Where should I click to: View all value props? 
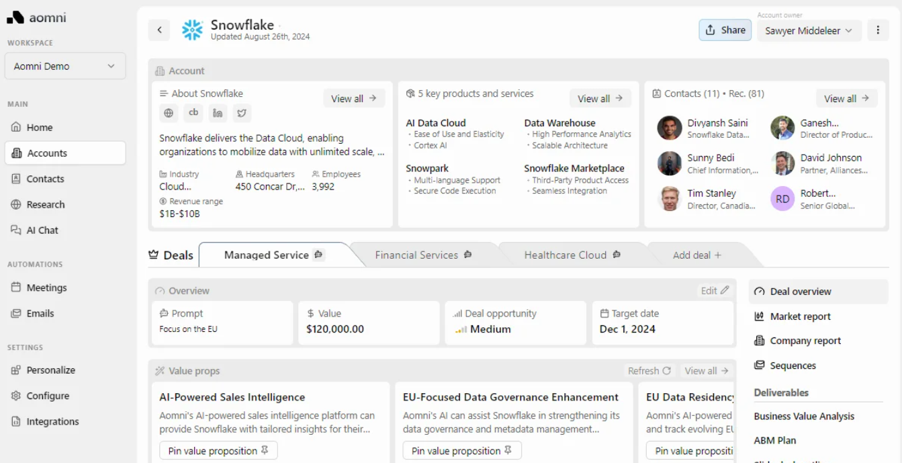tap(707, 370)
